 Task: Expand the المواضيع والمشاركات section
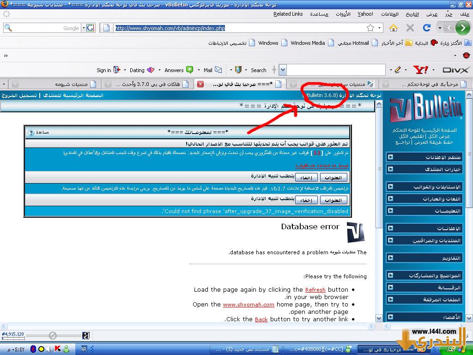424,275
